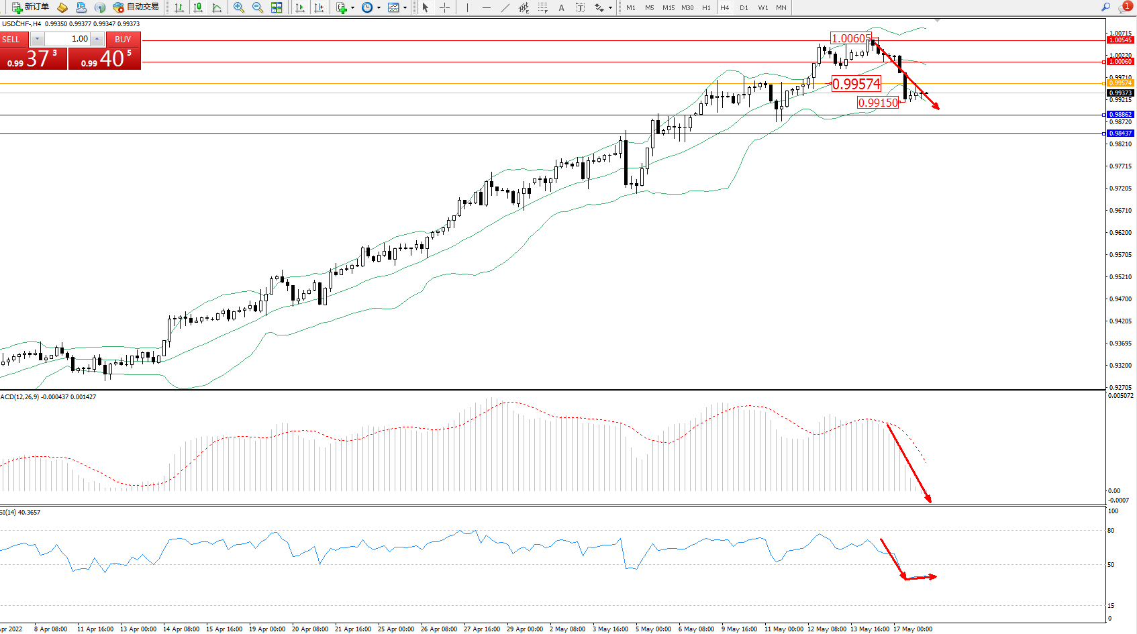Switch to the D1 timeframe
Screen dimensions: 1137x634
tap(744, 8)
